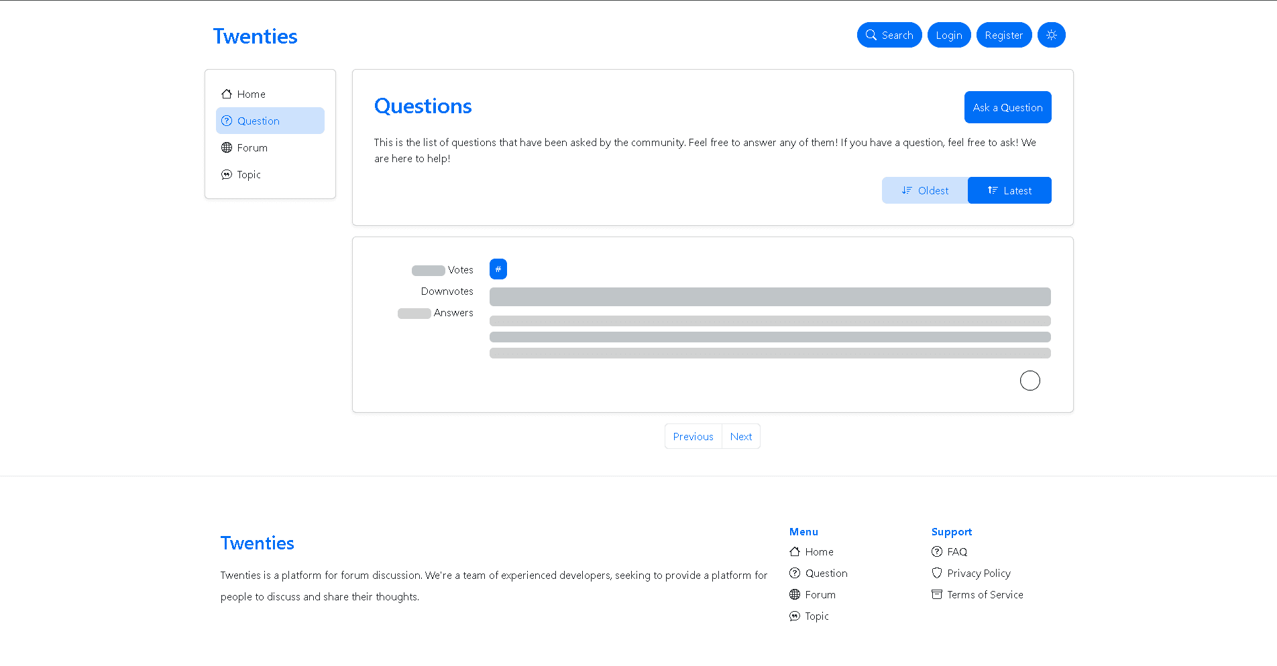The height and width of the screenshot is (666, 1277).
Task: Open Terms of Service footer link
Action: pyautogui.click(x=985, y=594)
